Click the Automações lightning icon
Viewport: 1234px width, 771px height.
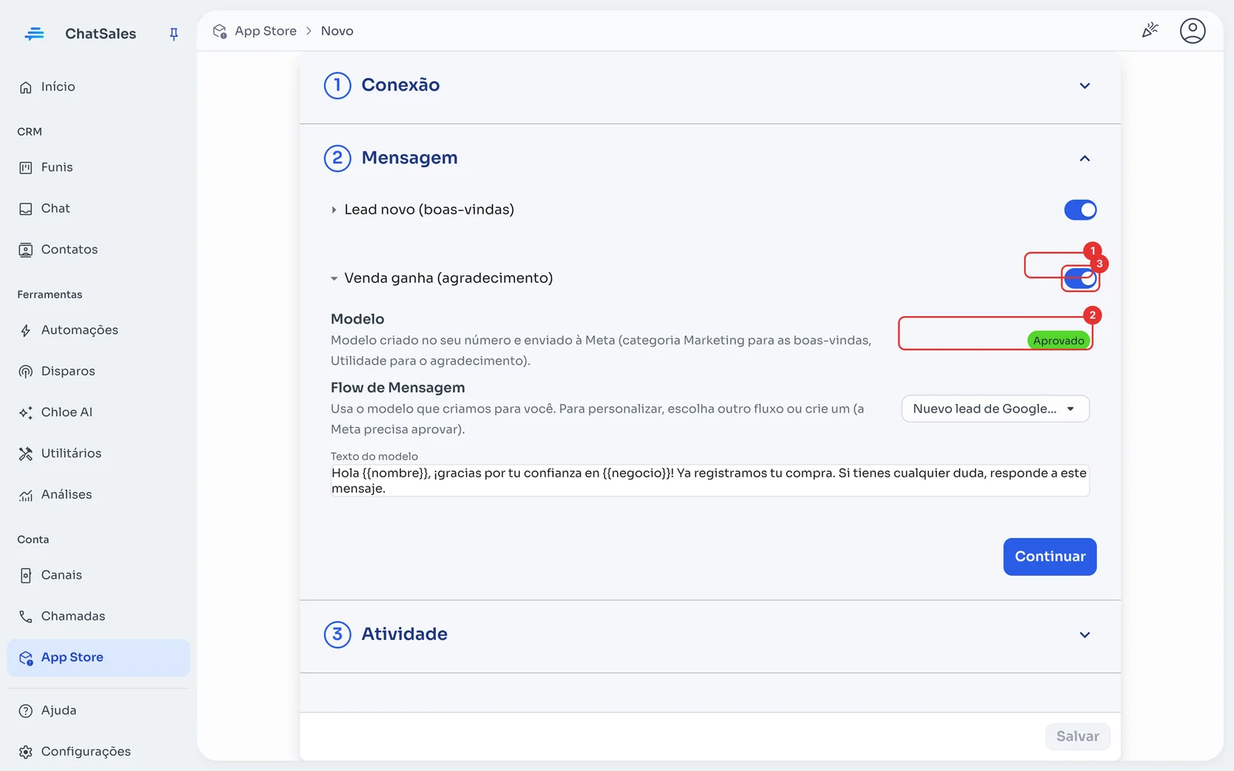pyautogui.click(x=25, y=331)
